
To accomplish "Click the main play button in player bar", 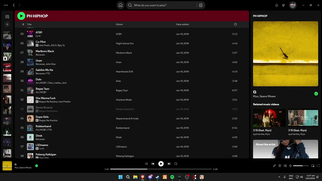I will [x=161, y=164].
